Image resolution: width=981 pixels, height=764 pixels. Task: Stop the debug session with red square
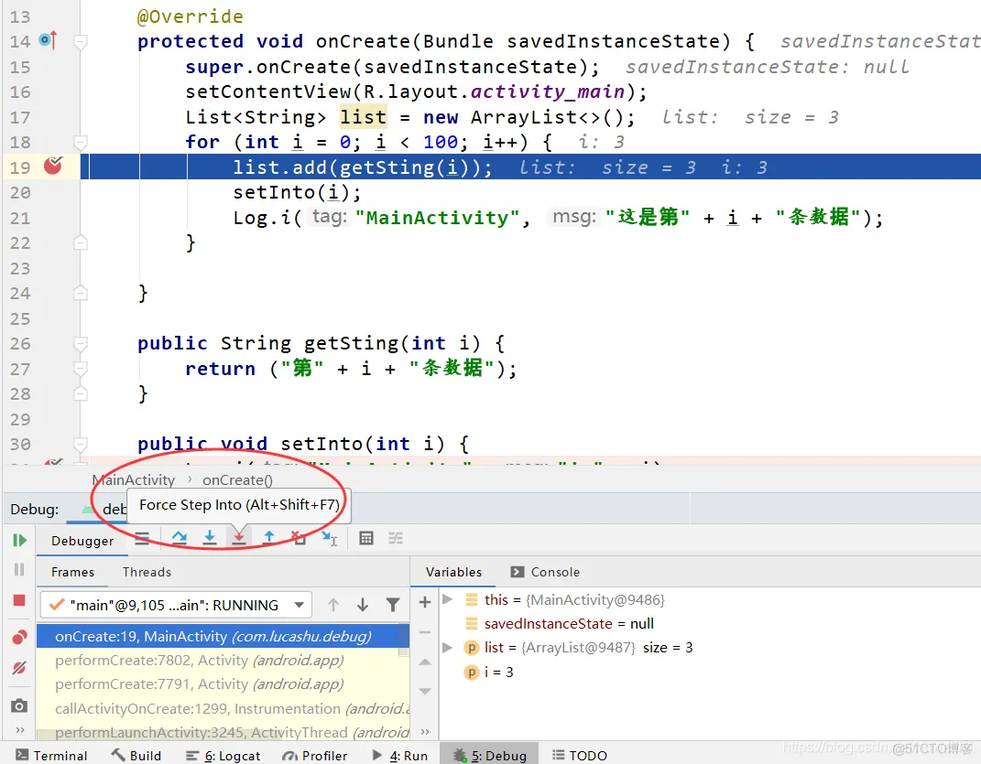click(x=19, y=600)
